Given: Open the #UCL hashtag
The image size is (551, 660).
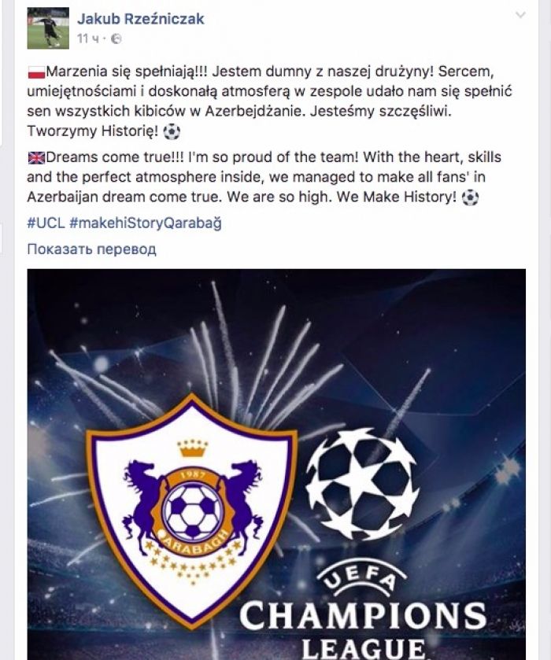Looking at the screenshot, I should tap(46, 223).
